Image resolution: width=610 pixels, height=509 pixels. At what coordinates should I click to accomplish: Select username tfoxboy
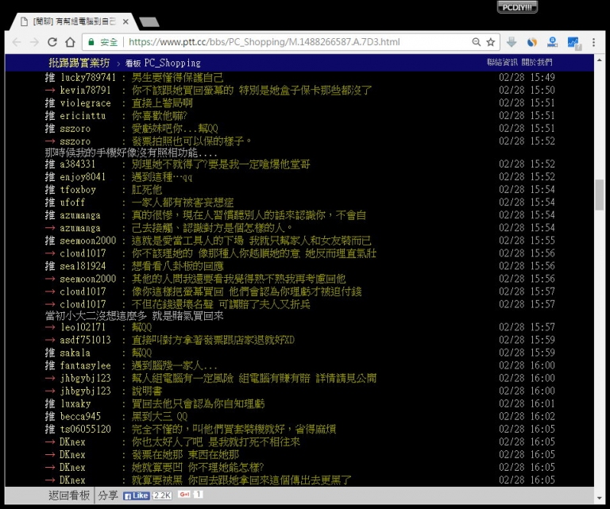[78, 190]
